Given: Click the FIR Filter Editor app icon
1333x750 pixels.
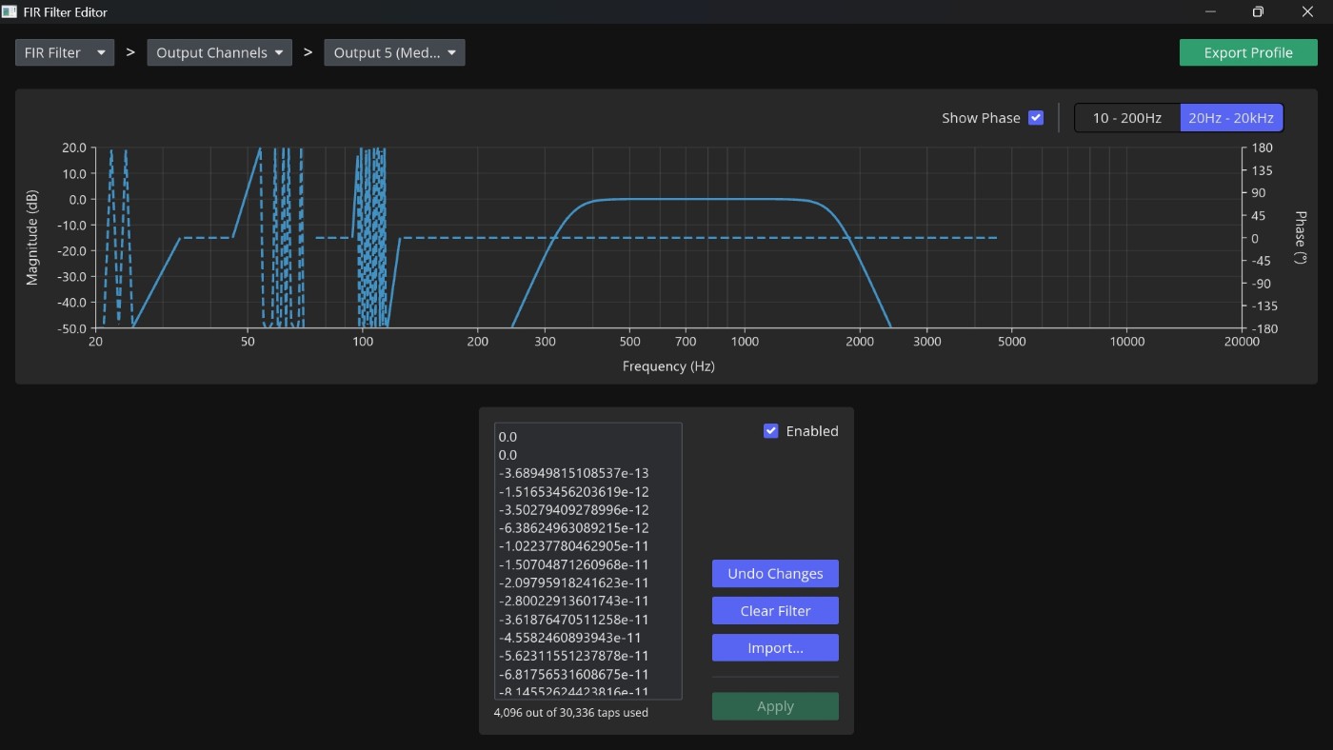Looking at the screenshot, I should tap(10, 12).
